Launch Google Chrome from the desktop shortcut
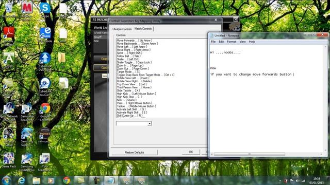Viewport: 330px width, 185px height. pos(45,112)
